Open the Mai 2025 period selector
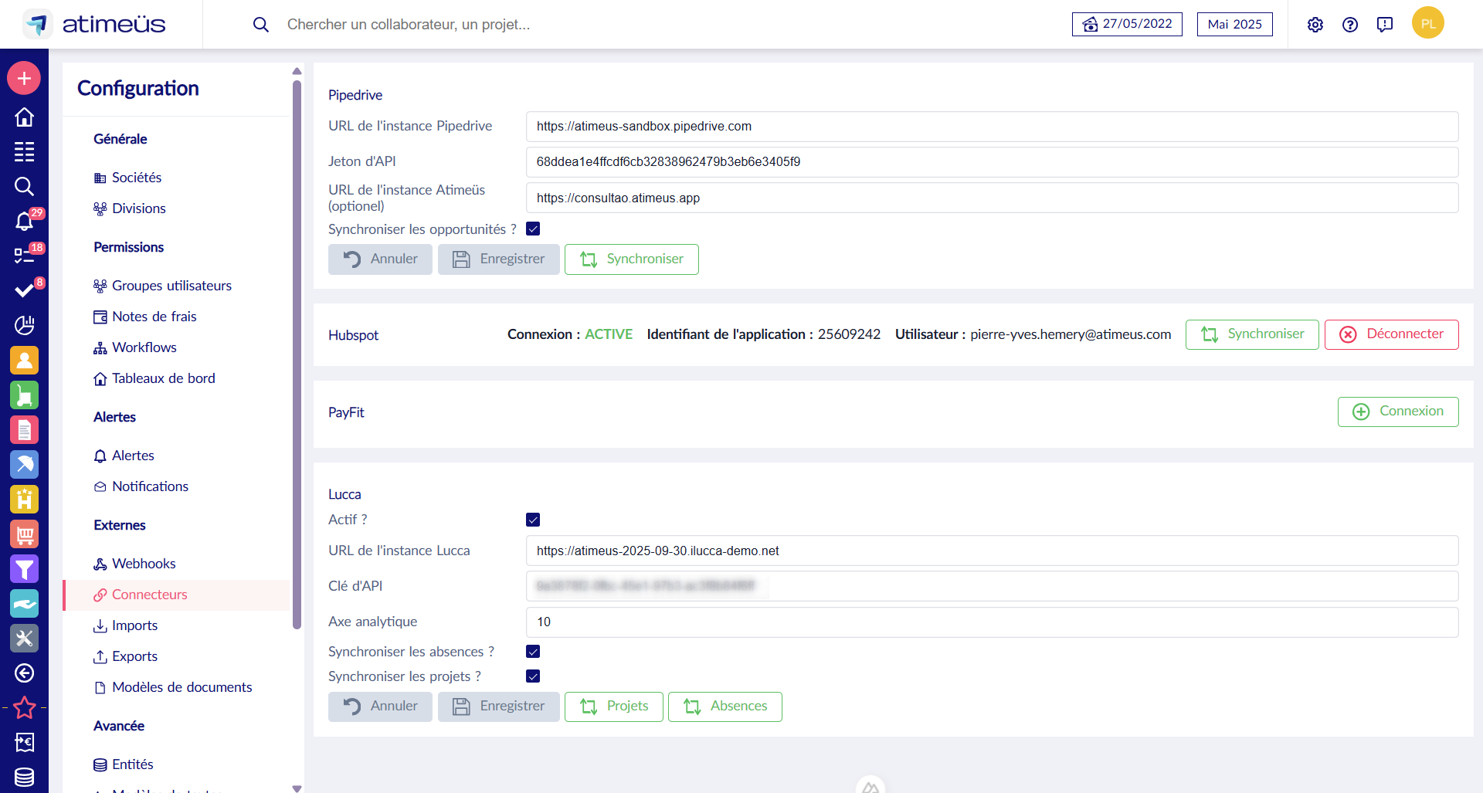1483x793 pixels. (x=1234, y=24)
